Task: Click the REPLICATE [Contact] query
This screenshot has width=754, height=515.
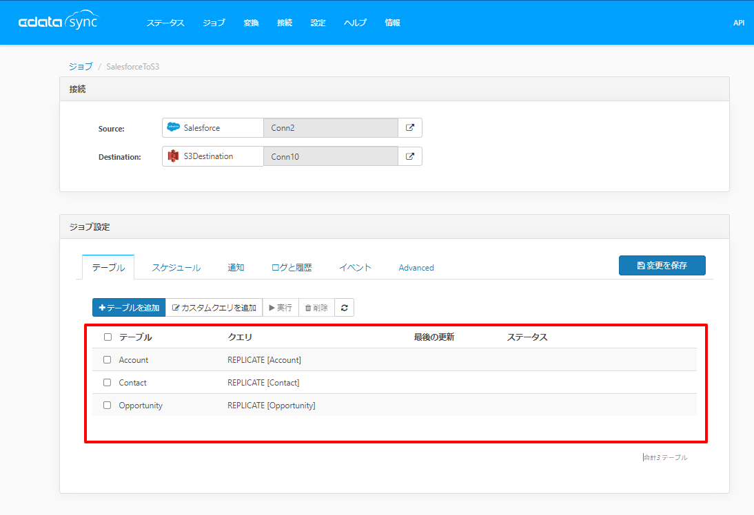Action: [x=263, y=382]
